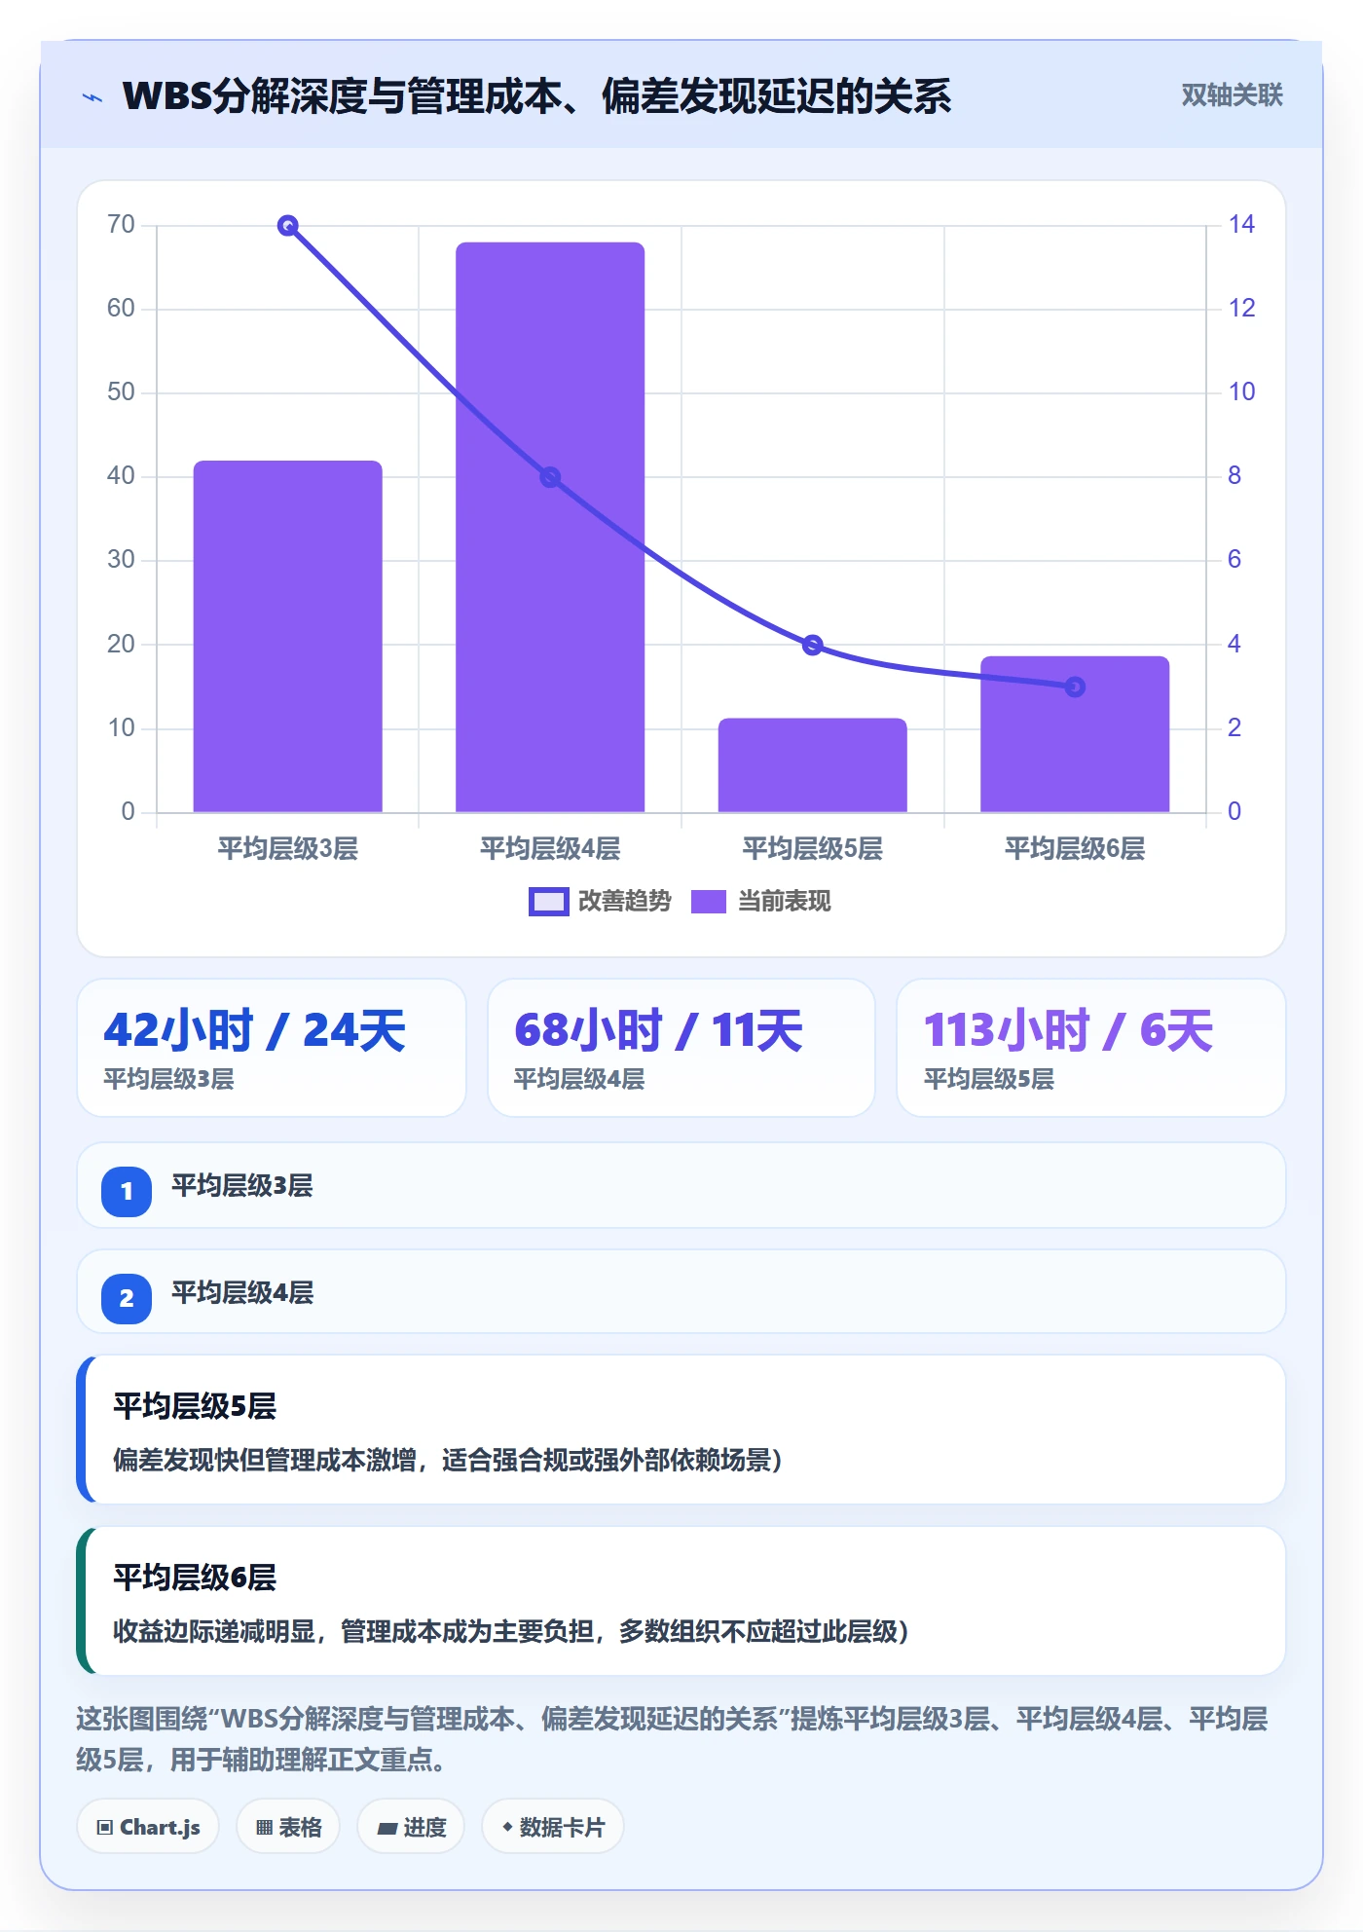Screen dimensions: 1363x1932
Task: Click the number 1 badge beside 平均层级3层
Action: (127, 1191)
